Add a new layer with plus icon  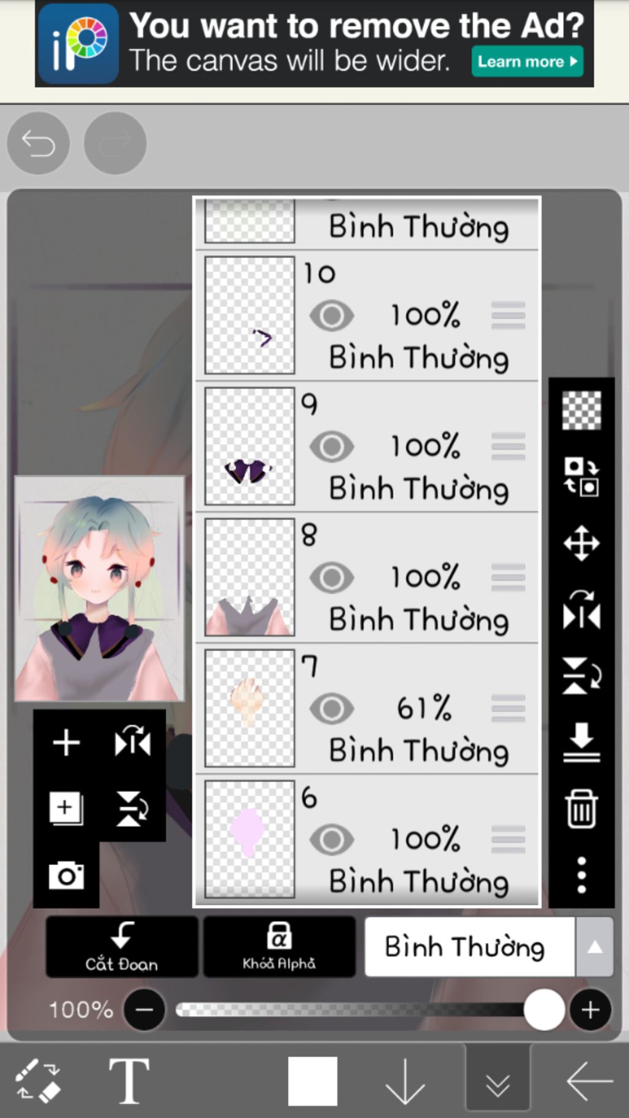point(66,743)
